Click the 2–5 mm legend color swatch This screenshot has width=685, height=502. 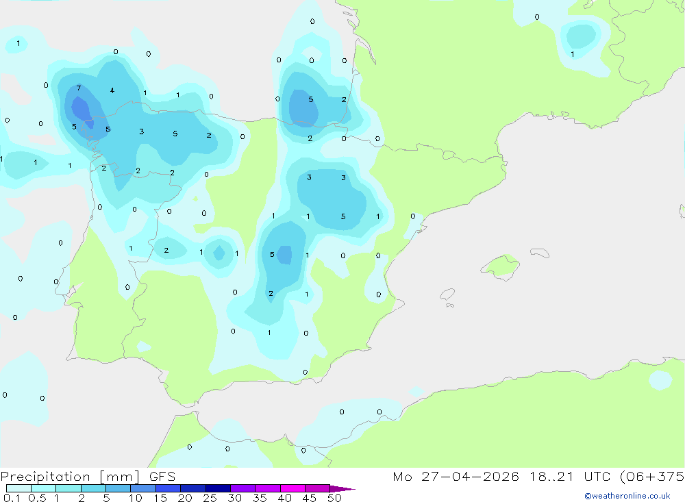(x=93, y=488)
